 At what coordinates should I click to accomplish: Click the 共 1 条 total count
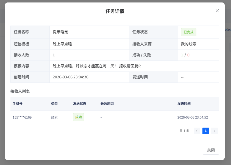[184, 131]
